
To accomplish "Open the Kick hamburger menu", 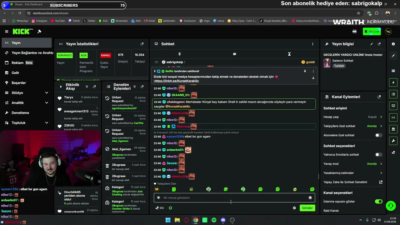I will pos(7,32).
